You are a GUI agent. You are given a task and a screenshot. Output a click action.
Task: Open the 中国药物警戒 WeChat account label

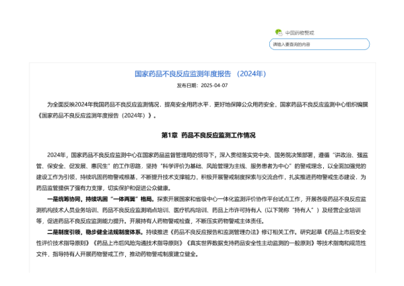[300, 32]
